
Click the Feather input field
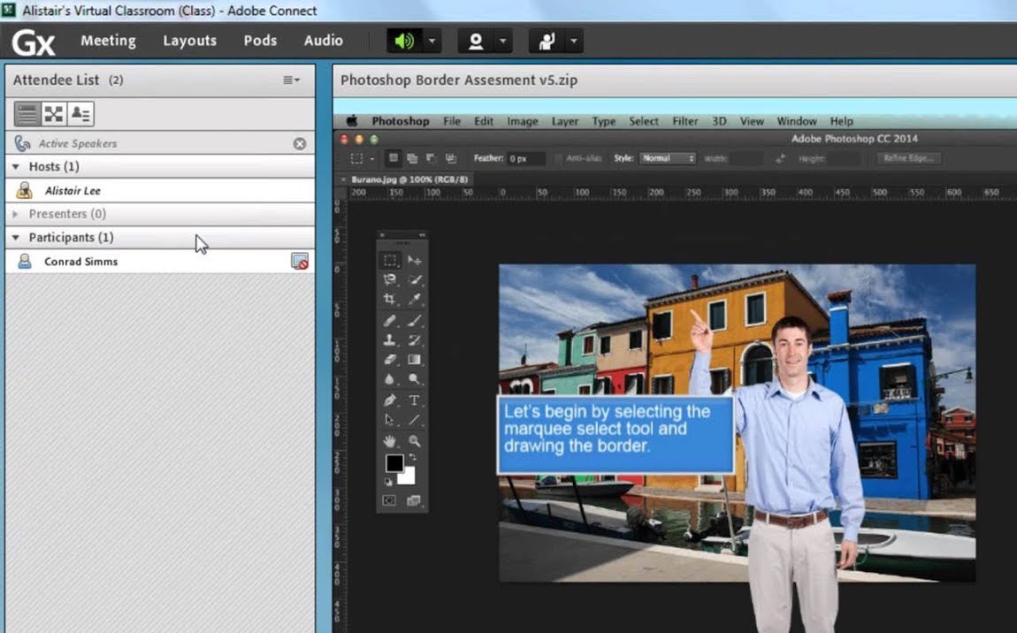point(527,158)
